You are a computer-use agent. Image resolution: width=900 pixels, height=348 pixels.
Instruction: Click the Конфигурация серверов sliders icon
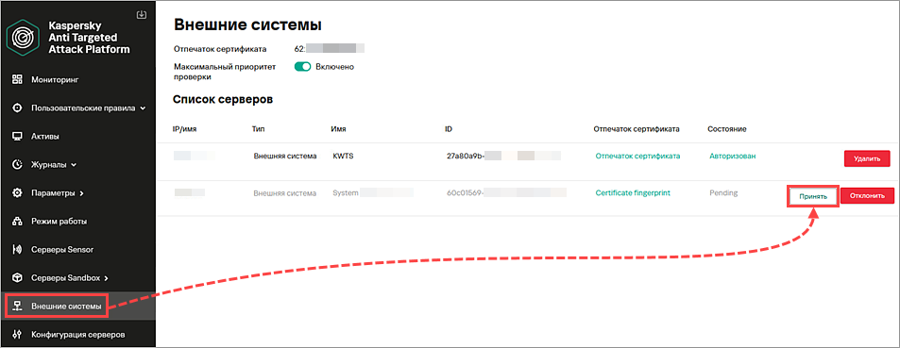coord(17,335)
